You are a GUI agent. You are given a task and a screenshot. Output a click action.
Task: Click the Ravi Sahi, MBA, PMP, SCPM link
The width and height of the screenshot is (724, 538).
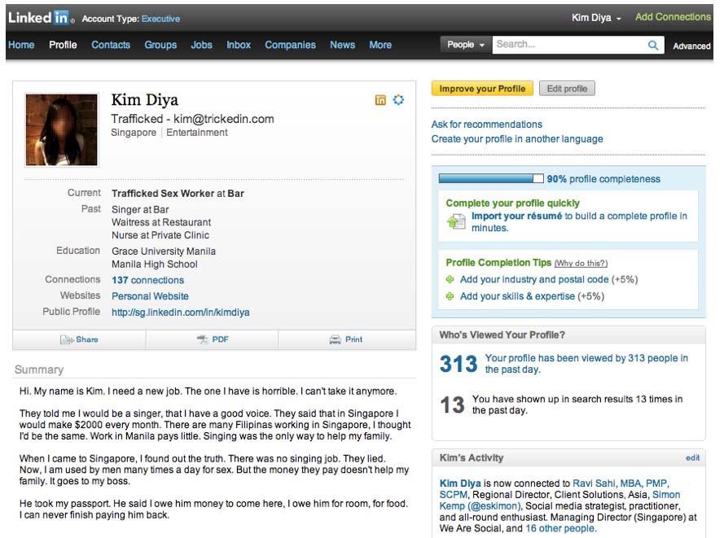pyautogui.click(x=554, y=488)
